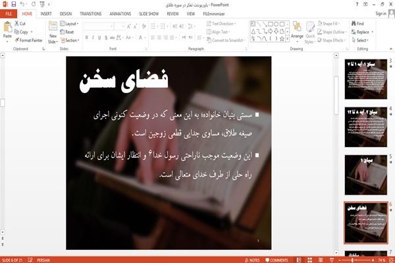
Task: Open Quick Styles gallery
Action: (x=310, y=32)
